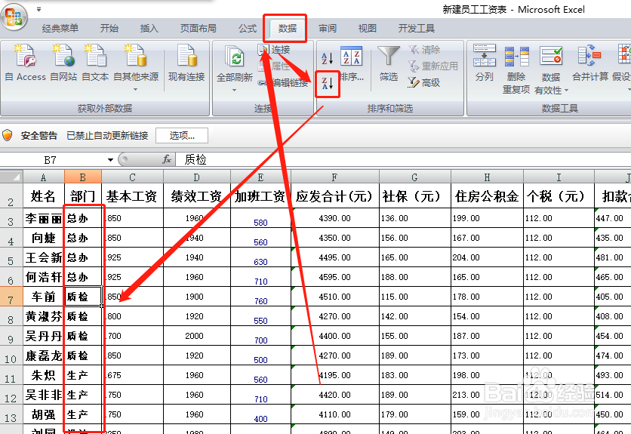This screenshot has height=434, width=631.
Task: Switch to 公式 tab
Action: point(248,29)
